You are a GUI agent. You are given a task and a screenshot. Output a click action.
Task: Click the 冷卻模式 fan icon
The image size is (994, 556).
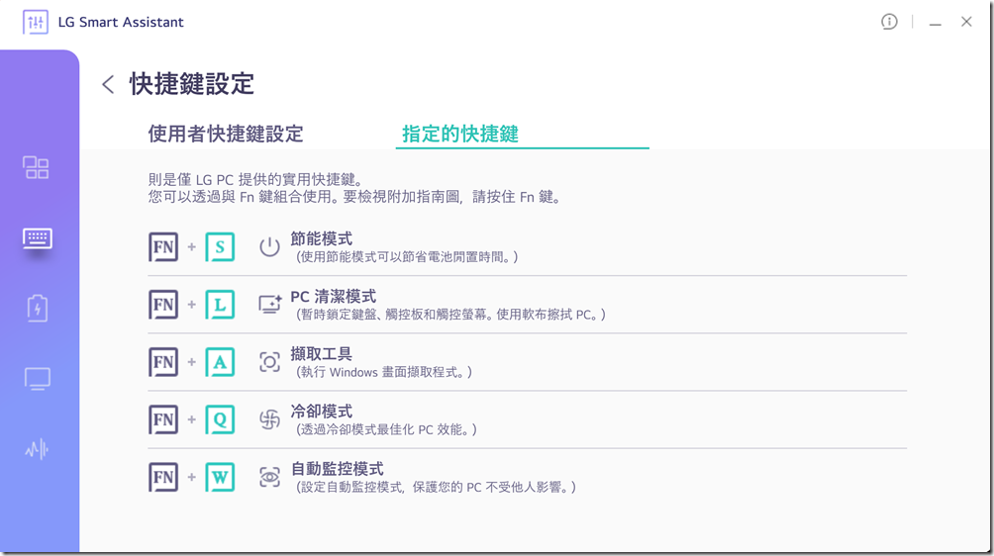[269, 419]
